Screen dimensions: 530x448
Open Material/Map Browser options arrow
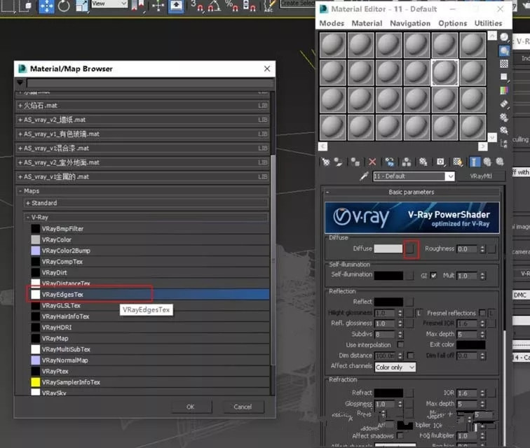[20, 83]
